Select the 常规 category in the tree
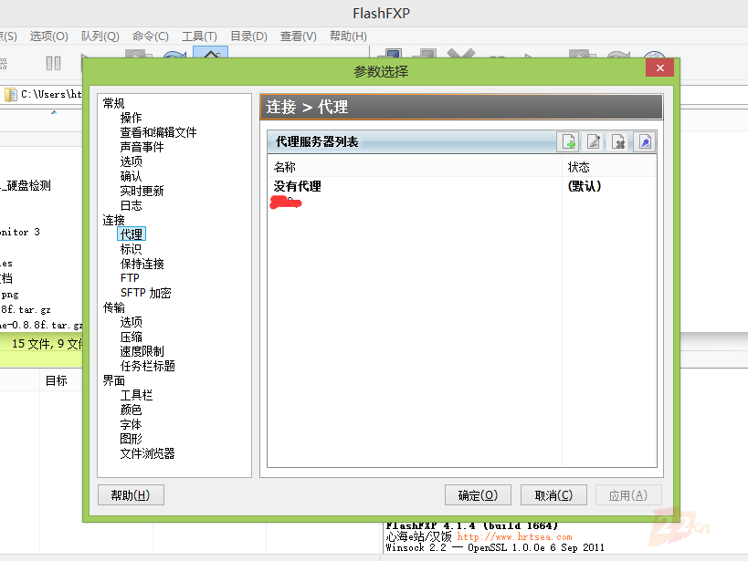This screenshot has width=748, height=561. (113, 103)
